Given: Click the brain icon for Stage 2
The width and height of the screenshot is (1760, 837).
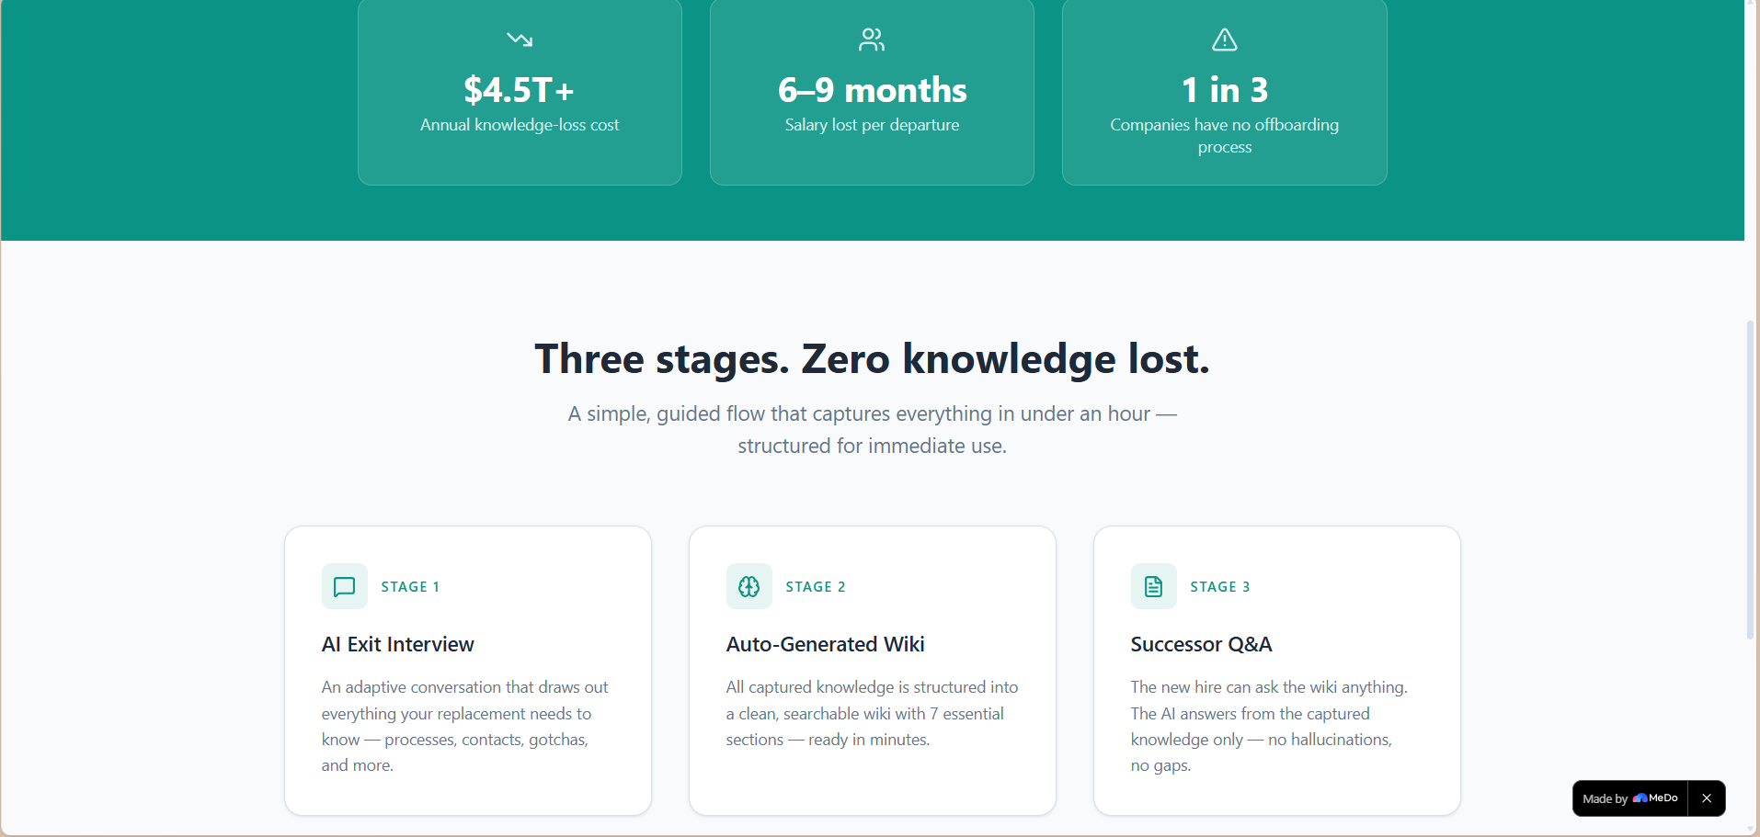Looking at the screenshot, I should point(749,586).
